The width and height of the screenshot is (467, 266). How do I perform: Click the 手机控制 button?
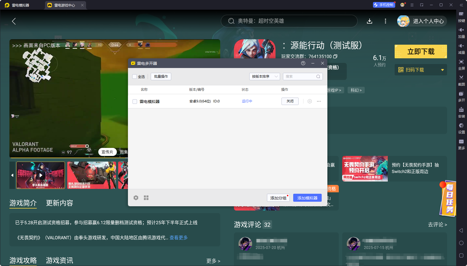pos(384,5)
